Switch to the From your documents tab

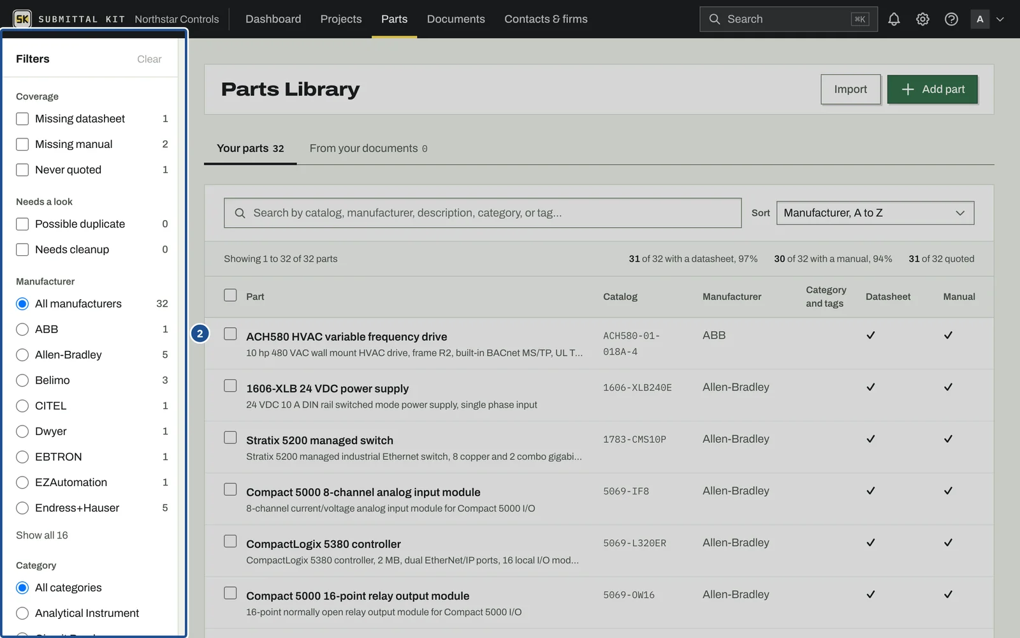click(368, 148)
